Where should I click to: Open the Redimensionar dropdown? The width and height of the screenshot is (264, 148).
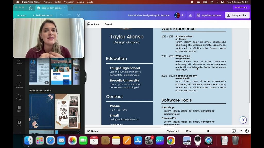point(43,15)
